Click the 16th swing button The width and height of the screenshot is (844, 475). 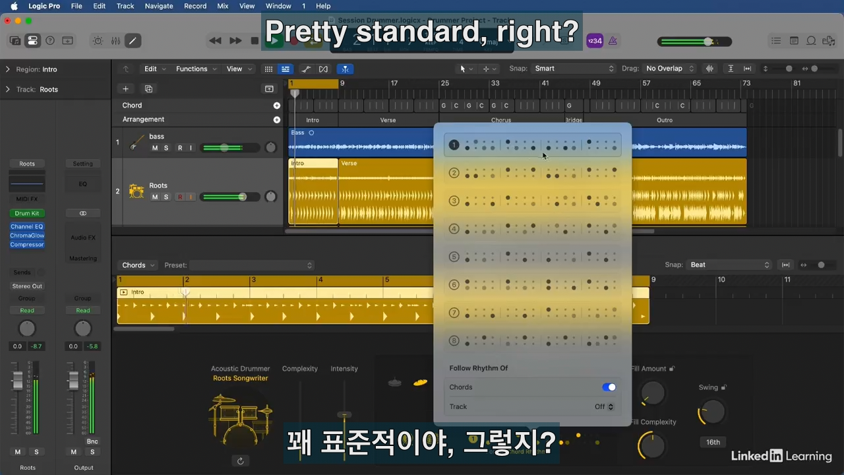[x=713, y=442]
